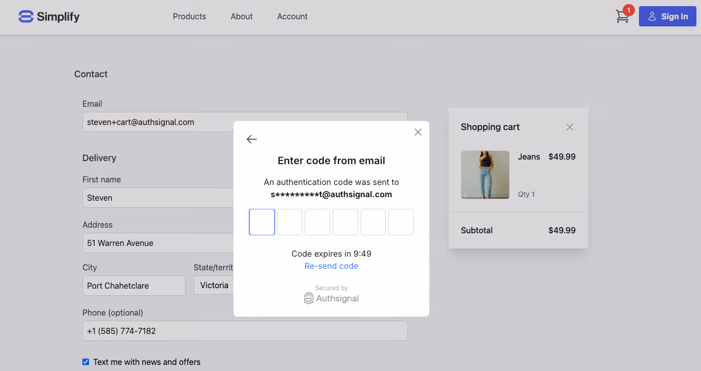This screenshot has height=371, width=701.
Task: Focus the first code digit box
Action: (262, 222)
